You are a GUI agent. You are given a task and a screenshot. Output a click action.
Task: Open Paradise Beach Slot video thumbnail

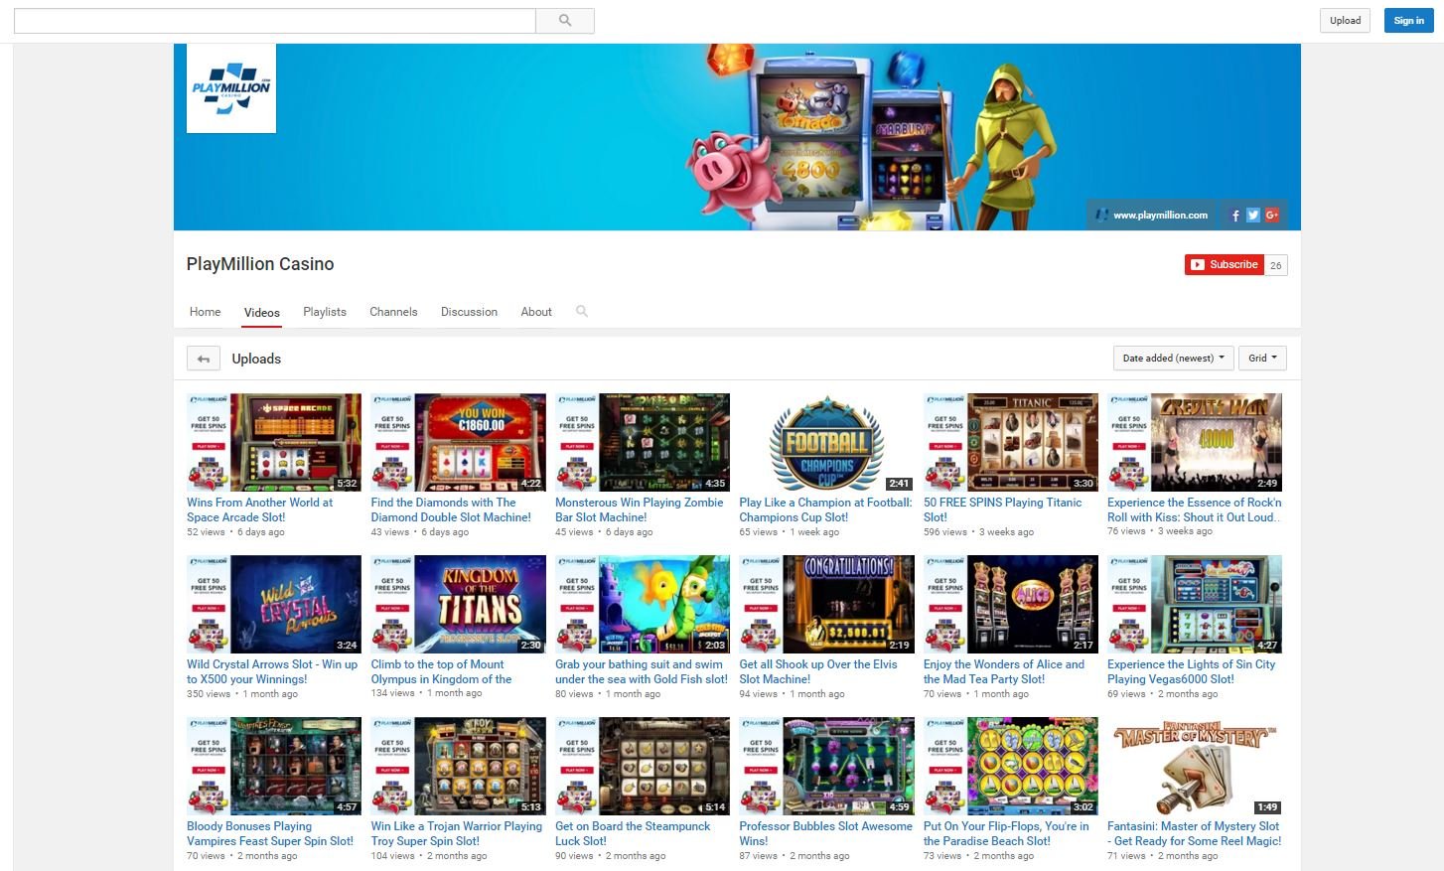click(1011, 766)
